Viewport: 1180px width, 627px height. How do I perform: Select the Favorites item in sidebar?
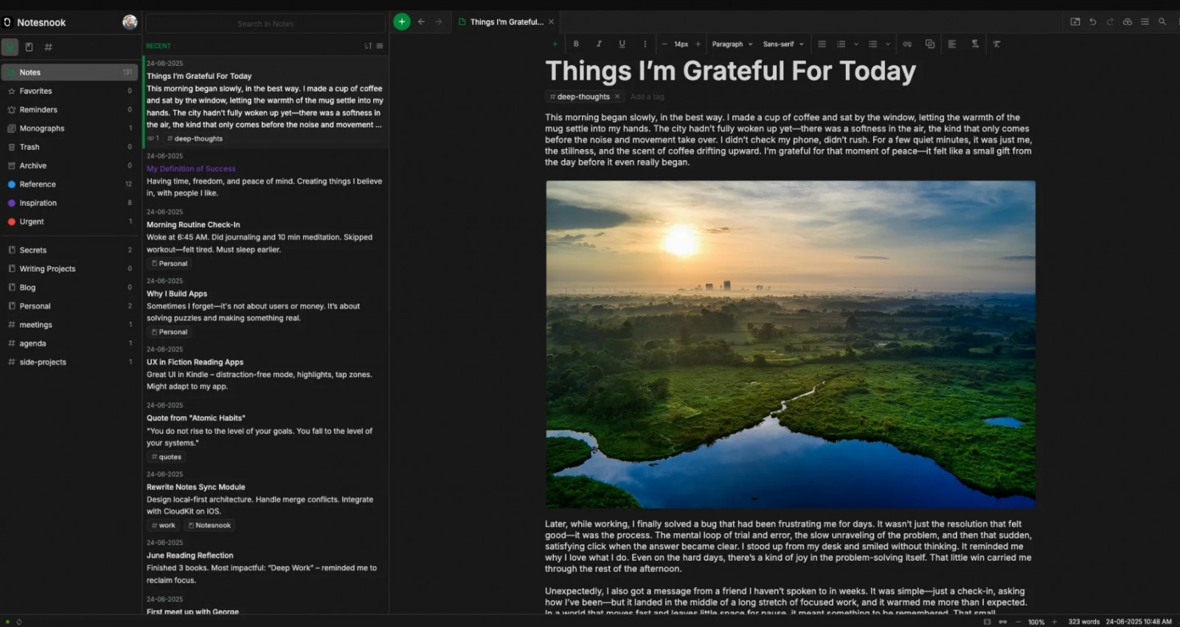(35, 91)
